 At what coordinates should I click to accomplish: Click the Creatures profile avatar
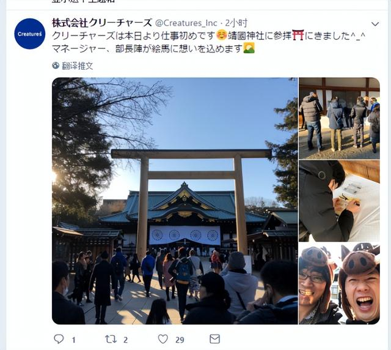pos(30,34)
